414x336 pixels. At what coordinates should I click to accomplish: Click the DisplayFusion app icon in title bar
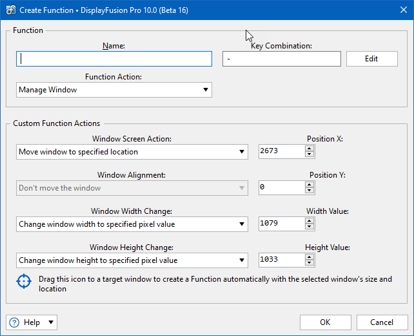pyautogui.click(x=11, y=10)
